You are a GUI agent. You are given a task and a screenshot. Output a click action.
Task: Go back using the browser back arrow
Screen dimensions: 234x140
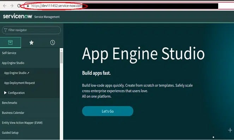5,6
